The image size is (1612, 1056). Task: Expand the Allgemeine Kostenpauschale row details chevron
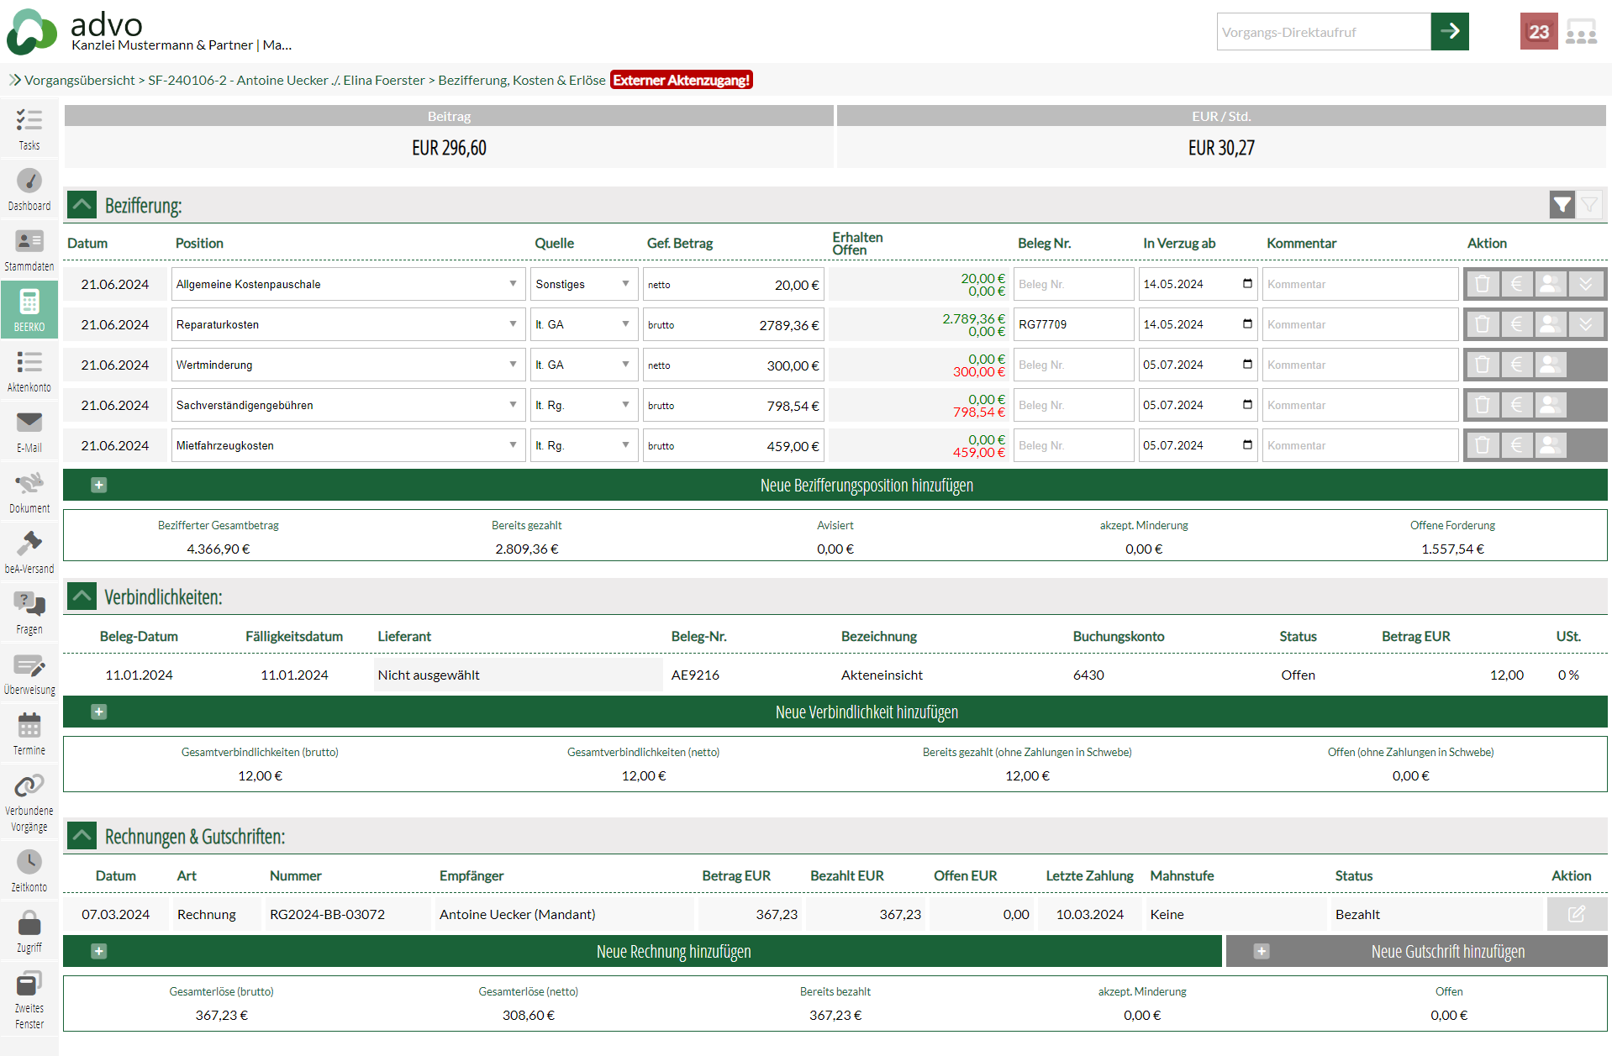coord(1586,284)
